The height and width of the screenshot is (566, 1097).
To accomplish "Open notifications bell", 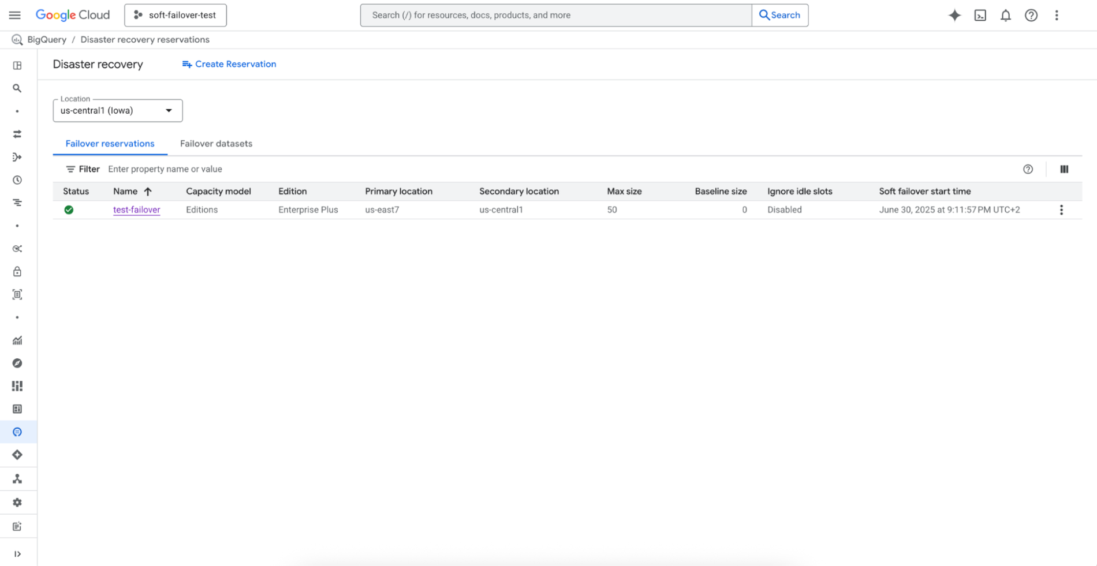I will 1006,16.
